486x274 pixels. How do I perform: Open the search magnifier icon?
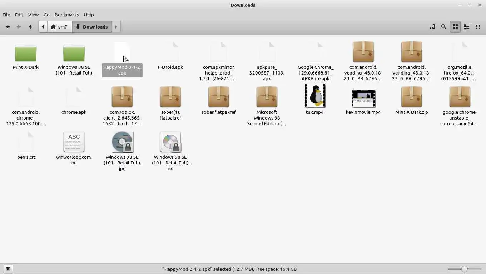pyautogui.click(x=444, y=27)
